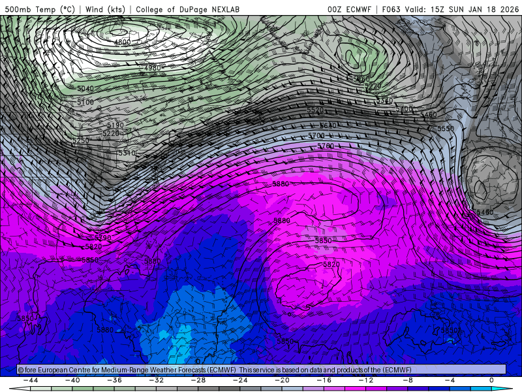Click the -12 color scale label

(x=366, y=380)
